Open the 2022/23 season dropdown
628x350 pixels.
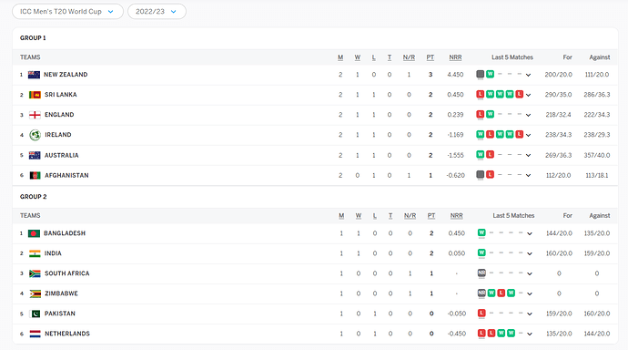[x=157, y=12]
